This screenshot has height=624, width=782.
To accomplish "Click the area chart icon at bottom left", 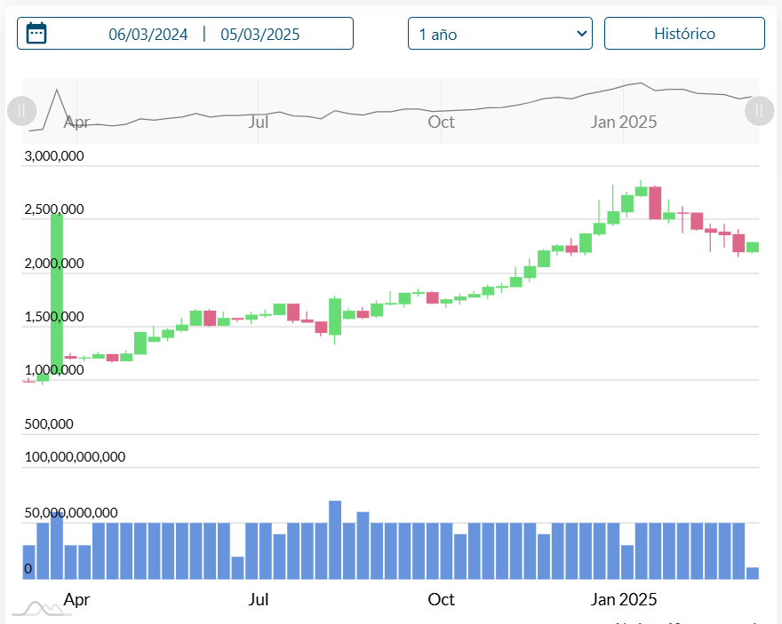I will point(41,608).
